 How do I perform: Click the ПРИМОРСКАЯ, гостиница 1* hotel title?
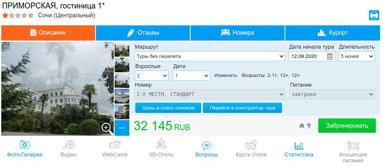[54, 5]
